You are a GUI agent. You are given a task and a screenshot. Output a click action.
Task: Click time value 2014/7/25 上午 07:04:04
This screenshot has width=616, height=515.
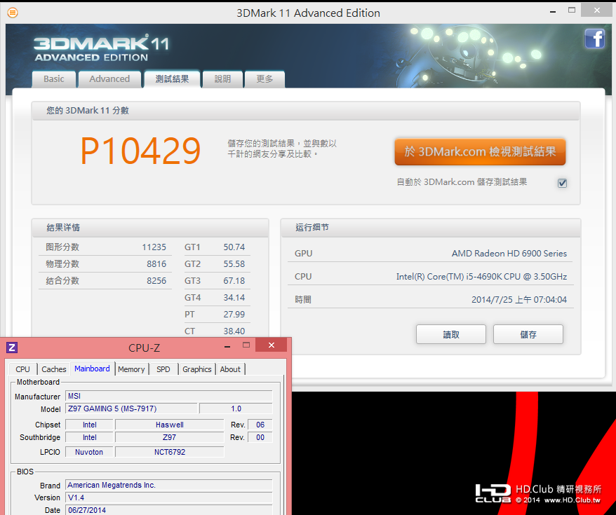click(x=519, y=300)
